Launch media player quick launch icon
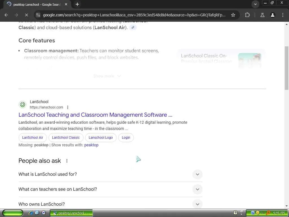Image resolution: width=289 pixels, height=217 pixels. [43, 213]
